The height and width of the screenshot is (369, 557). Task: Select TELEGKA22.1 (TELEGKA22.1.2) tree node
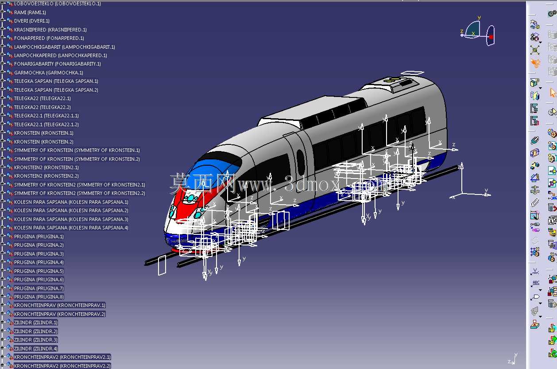46,124
